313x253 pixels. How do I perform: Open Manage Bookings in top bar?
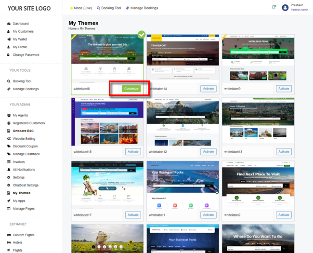tap(142, 8)
